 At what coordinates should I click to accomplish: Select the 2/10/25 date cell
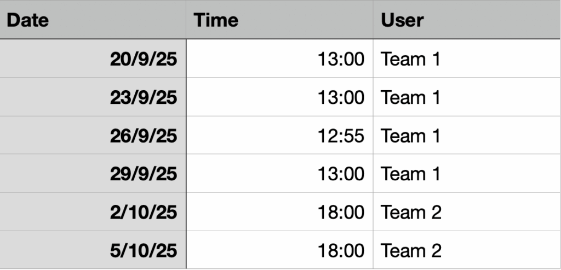pos(144,212)
